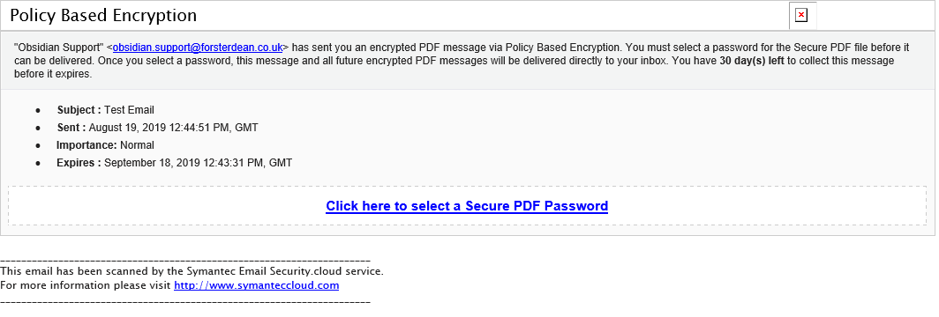Click the bullet point beside Sent
The height and width of the screenshot is (317, 939).
click(x=38, y=128)
